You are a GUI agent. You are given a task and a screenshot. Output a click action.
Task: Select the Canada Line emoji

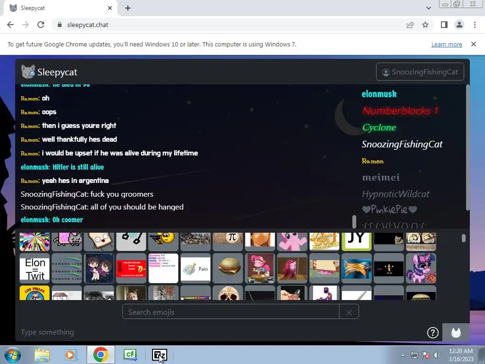(67, 268)
